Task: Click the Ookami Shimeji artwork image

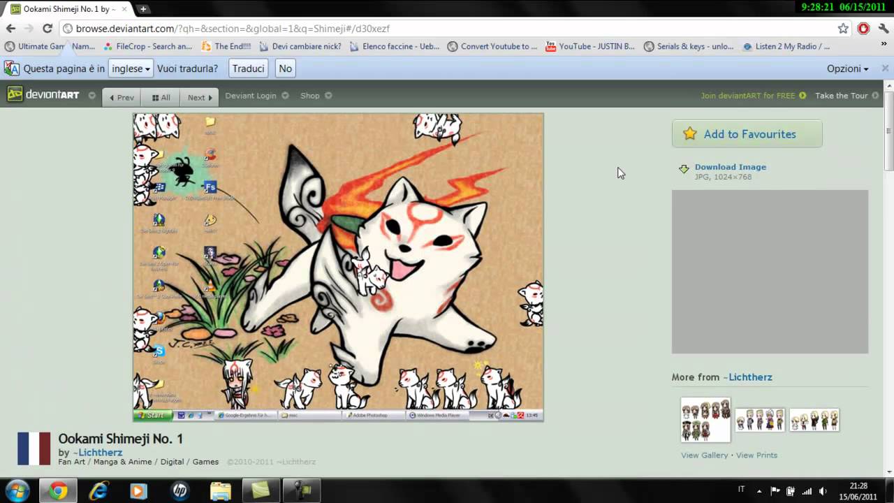Action: tap(338, 267)
